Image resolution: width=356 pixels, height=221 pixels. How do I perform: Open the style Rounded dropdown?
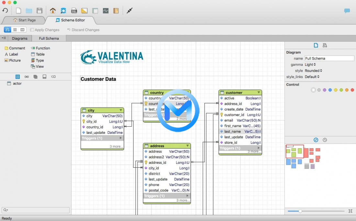point(313,71)
